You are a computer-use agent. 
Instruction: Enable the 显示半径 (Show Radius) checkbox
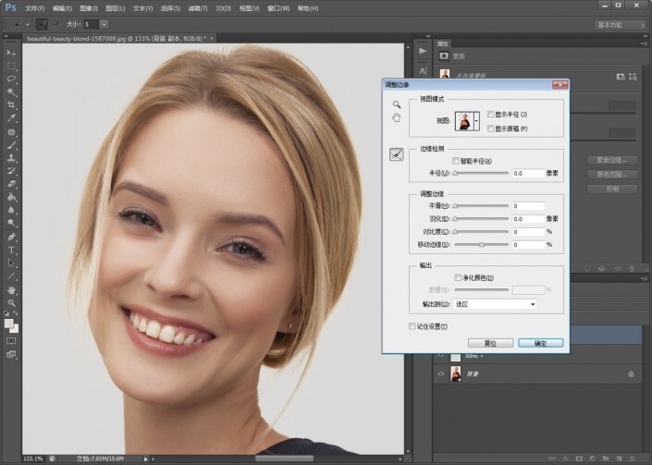[x=490, y=114]
